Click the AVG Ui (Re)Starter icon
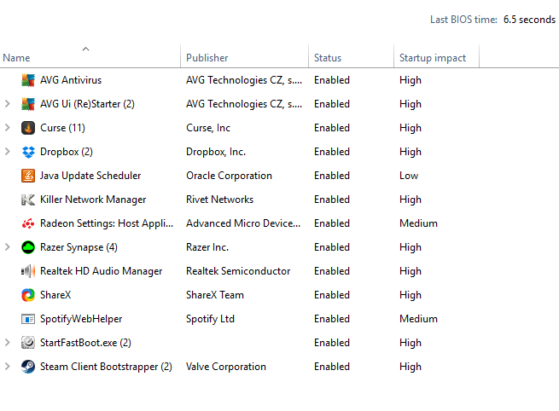 [x=28, y=104]
